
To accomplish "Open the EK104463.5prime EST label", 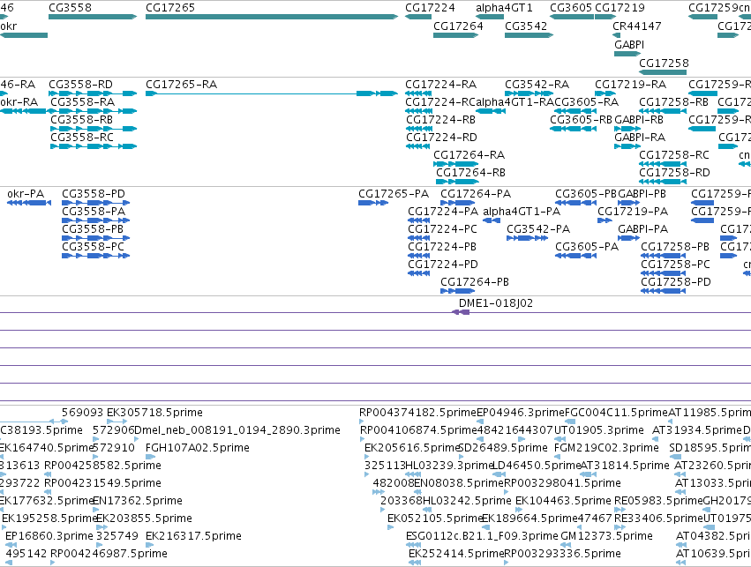I will pos(563,501).
